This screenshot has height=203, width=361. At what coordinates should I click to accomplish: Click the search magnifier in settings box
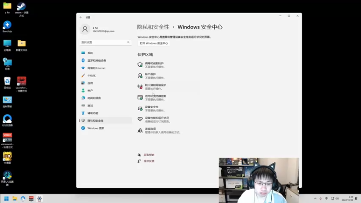coord(128,42)
